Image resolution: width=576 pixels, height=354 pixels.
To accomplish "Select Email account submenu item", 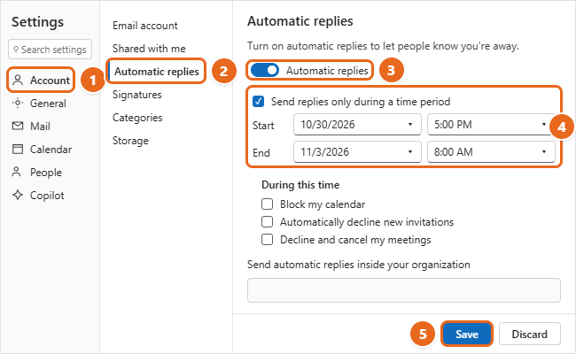I will [x=145, y=26].
